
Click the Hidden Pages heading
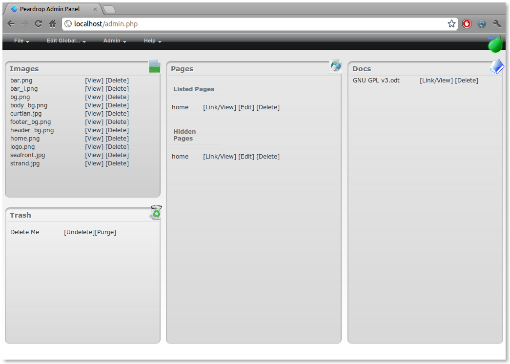pyautogui.click(x=184, y=135)
